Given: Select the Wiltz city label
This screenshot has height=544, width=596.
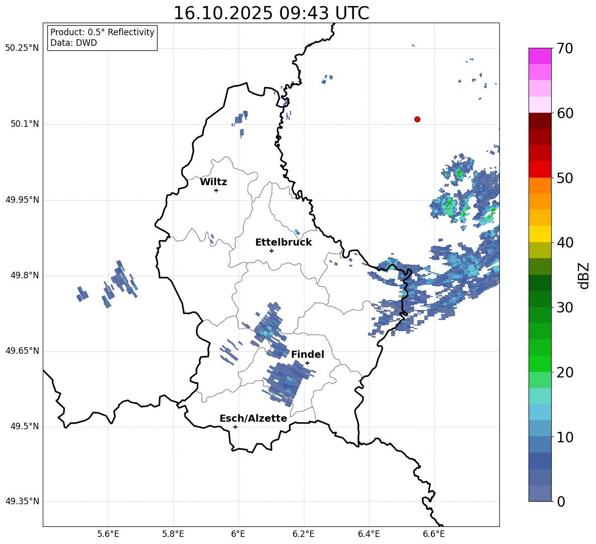Looking at the screenshot, I should click(213, 182).
